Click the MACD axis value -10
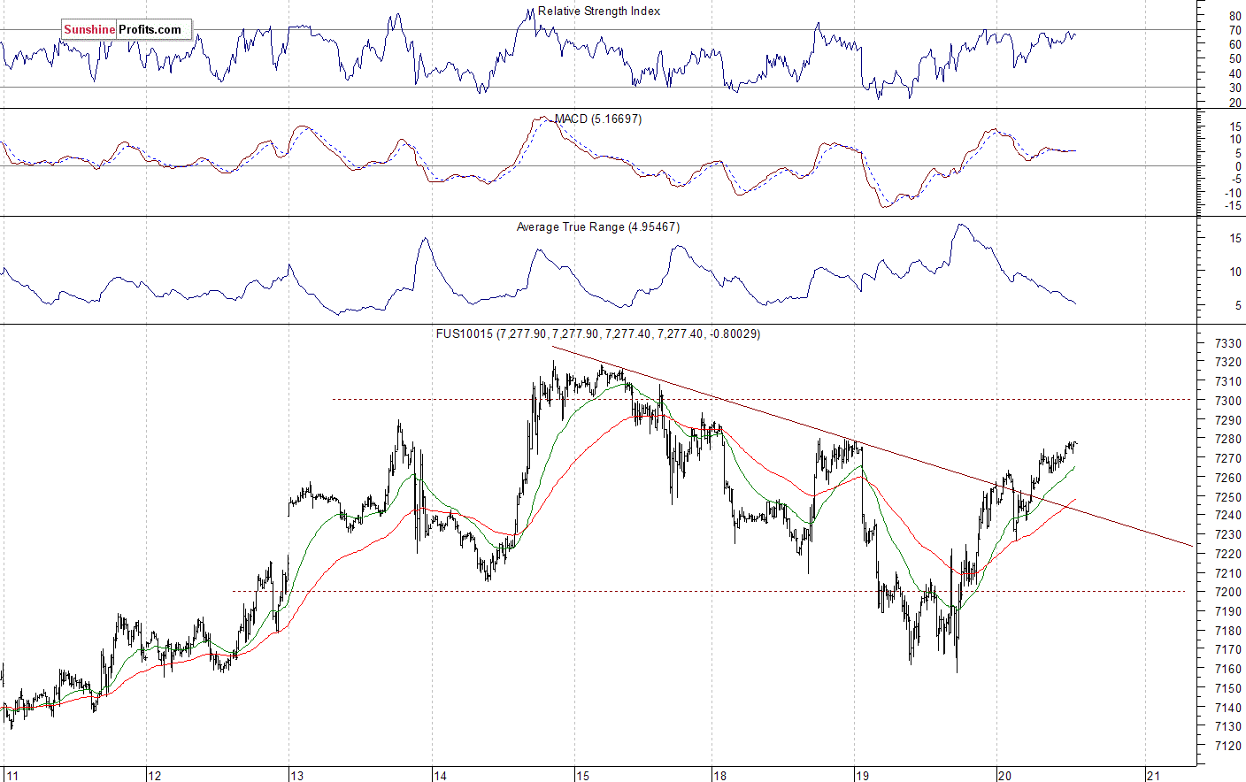The width and height of the screenshot is (1246, 782). click(x=1234, y=193)
